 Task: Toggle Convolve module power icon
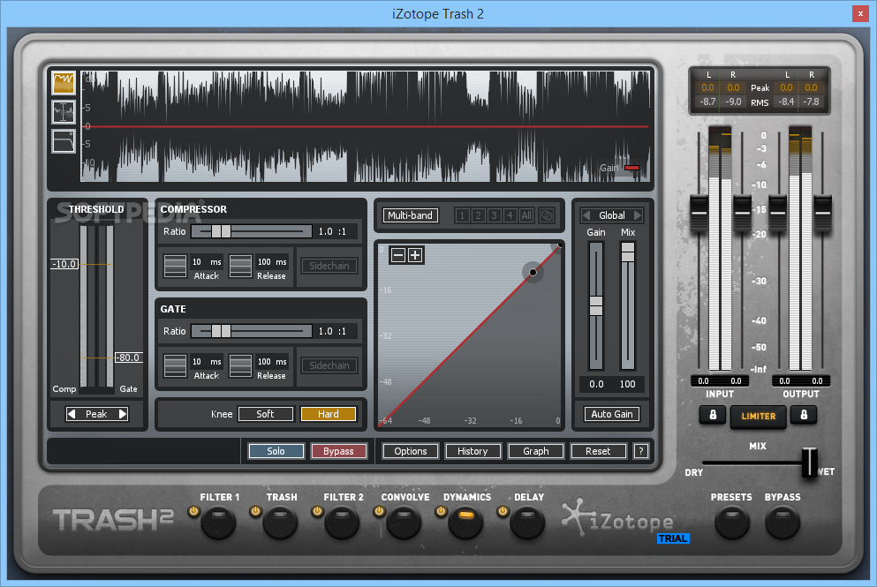click(379, 511)
